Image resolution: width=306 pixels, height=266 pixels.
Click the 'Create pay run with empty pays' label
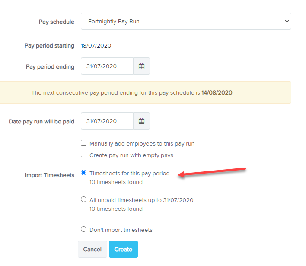[131, 155]
